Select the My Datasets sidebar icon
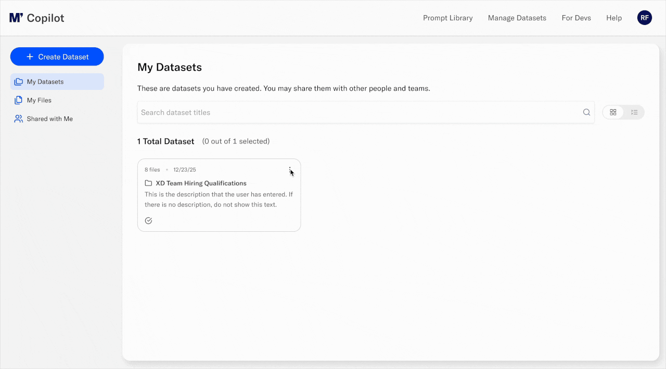Viewport: 666px width, 369px height. click(18, 82)
